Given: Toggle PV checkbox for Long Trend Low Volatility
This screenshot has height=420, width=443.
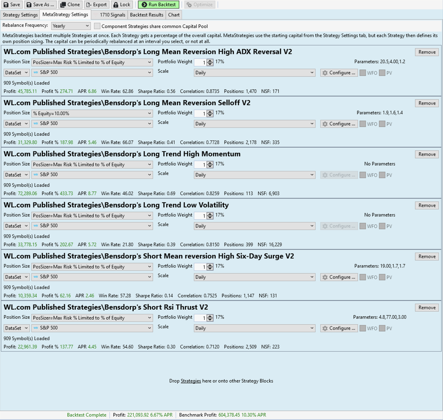Looking at the screenshot, I should point(382,226).
